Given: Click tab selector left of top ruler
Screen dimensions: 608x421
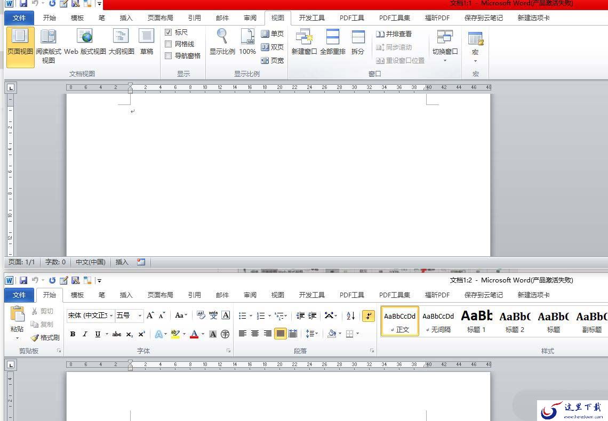Looking at the screenshot, I should [x=11, y=88].
